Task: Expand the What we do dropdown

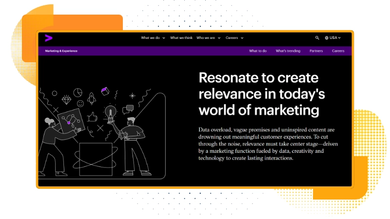Action: click(153, 38)
